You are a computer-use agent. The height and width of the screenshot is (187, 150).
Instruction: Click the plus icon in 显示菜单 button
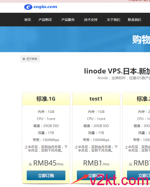[24, 59]
